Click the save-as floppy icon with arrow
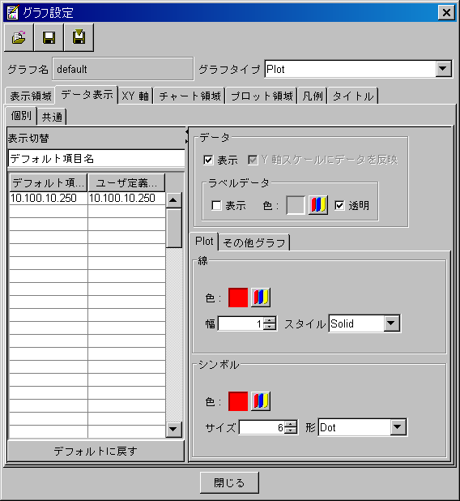This screenshot has width=460, height=501. click(x=79, y=37)
